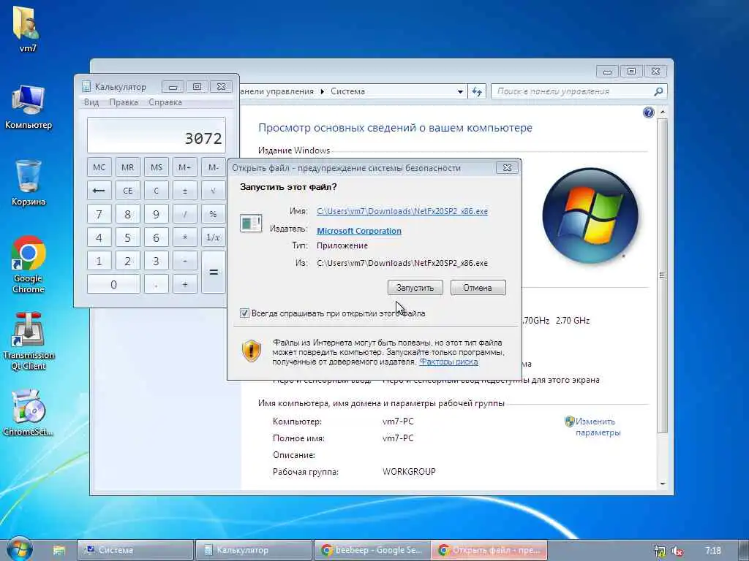Click the MS memory store key
The width and height of the screenshot is (749, 561).
click(157, 167)
